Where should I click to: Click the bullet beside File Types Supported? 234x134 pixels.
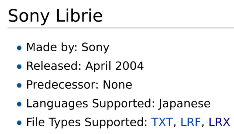[19, 123]
